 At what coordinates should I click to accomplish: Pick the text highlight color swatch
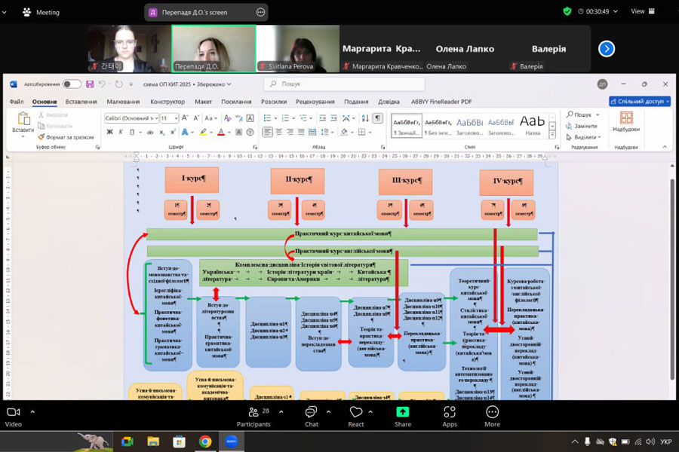pos(203,132)
